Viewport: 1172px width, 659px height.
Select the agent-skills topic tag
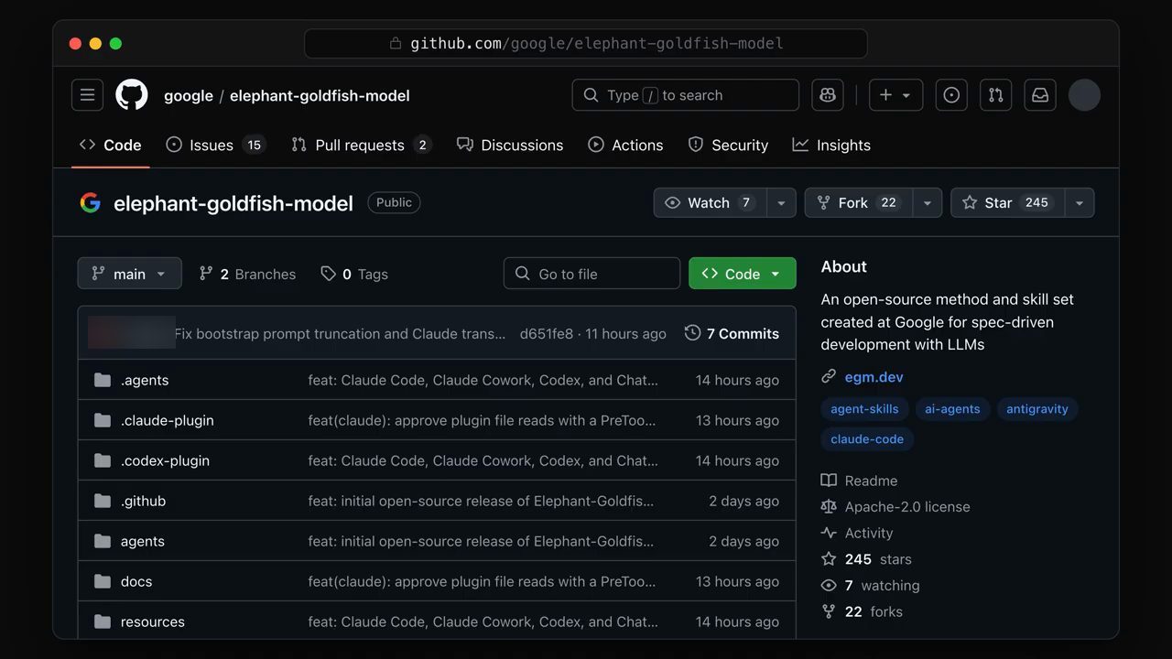coord(864,409)
